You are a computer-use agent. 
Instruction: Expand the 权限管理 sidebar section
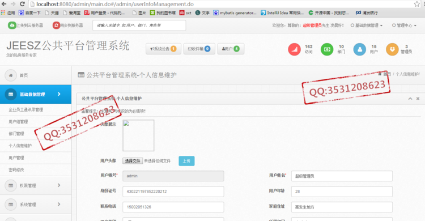(36, 185)
